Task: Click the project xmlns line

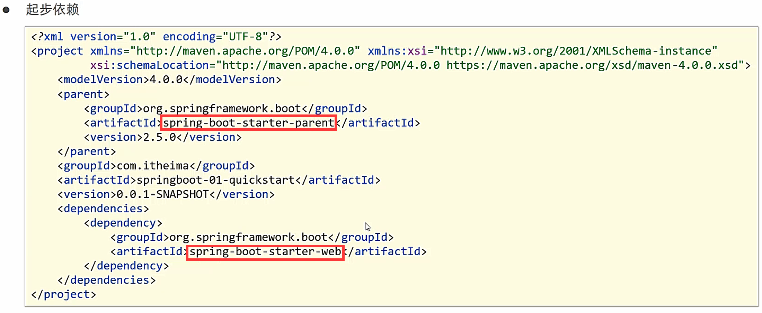Action: pyautogui.click(x=374, y=51)
